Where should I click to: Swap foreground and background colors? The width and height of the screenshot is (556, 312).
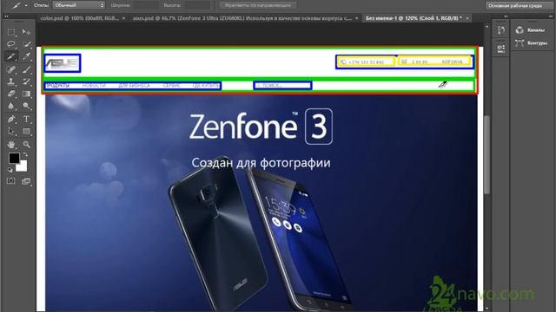click(x=25, y=154)
